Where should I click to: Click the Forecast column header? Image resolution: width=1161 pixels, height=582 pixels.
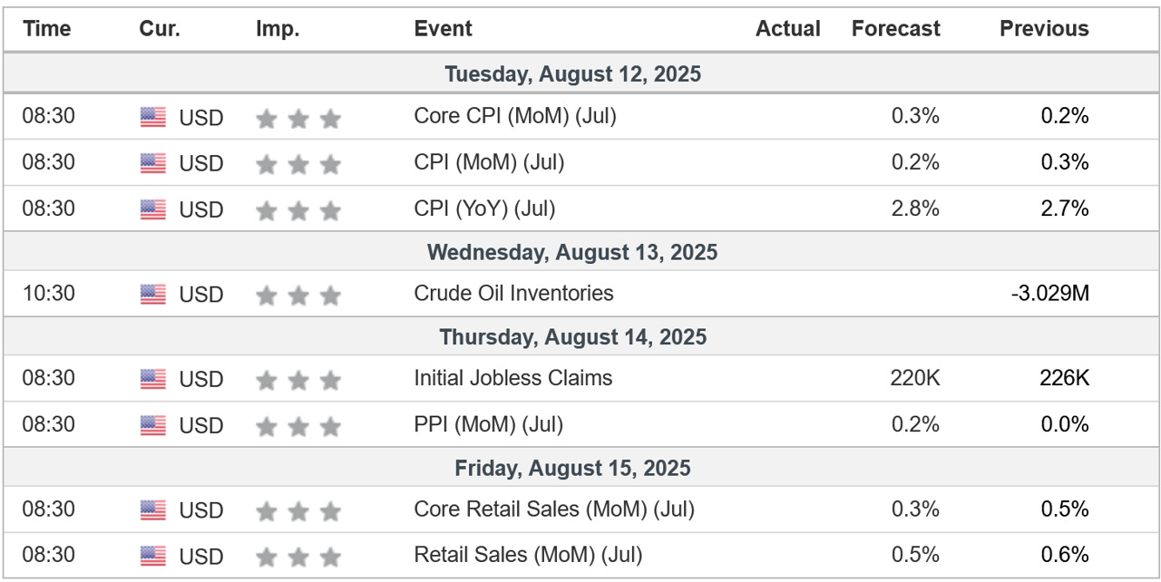click(x=896, y=29)
